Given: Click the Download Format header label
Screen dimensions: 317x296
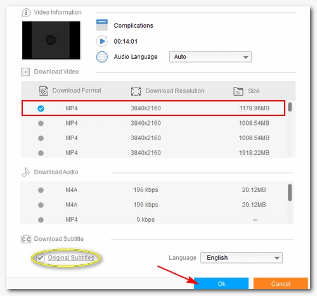Looking at the screenshot, I should 77,91.
